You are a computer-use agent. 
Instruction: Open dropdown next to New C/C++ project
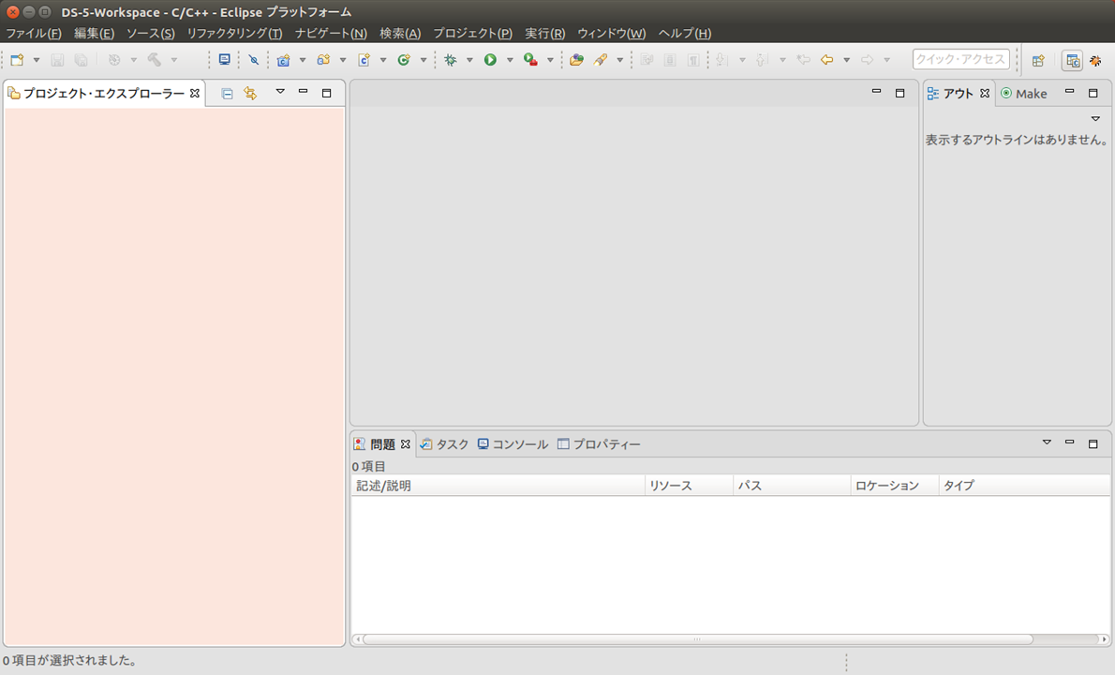303,60
